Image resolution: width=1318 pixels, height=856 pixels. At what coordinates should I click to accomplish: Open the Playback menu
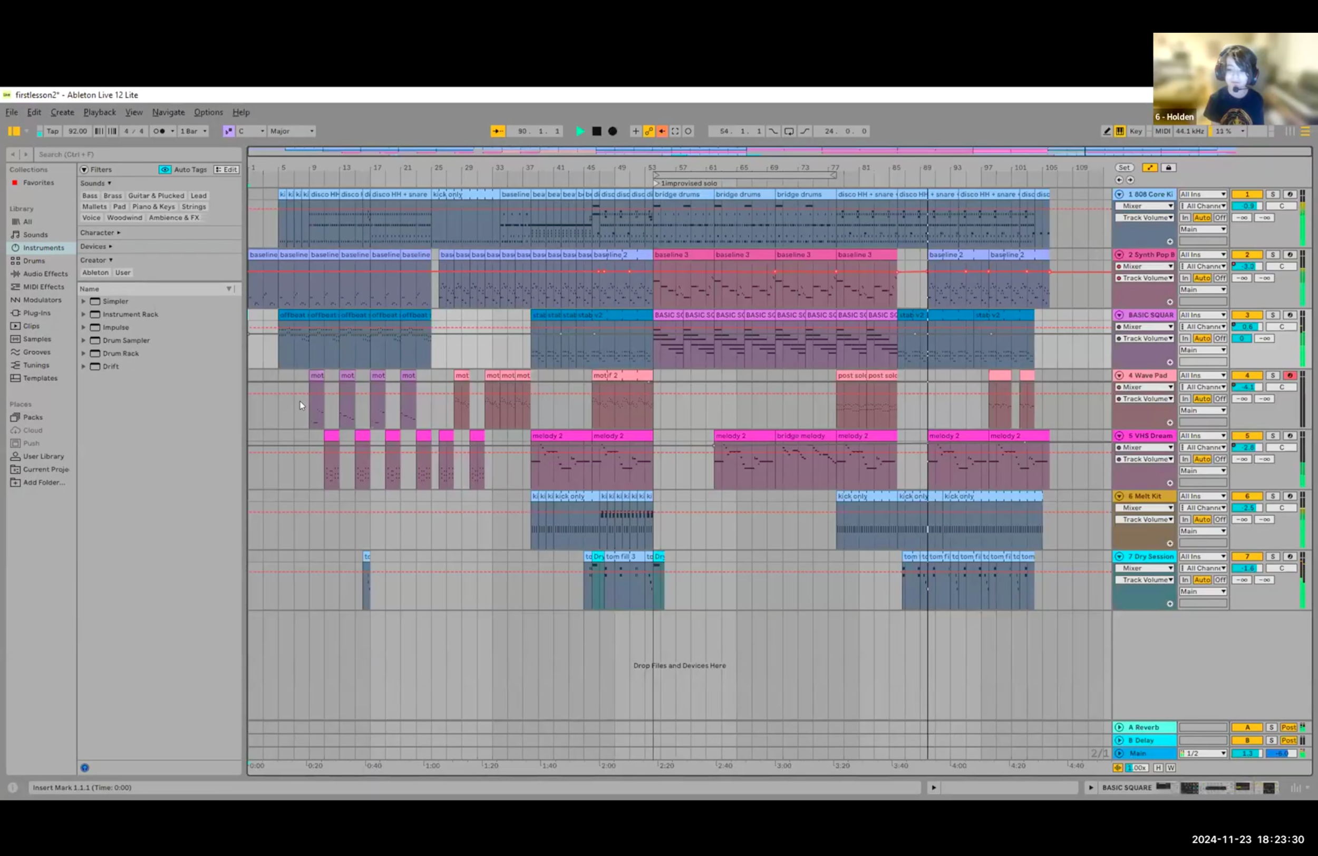100,112
